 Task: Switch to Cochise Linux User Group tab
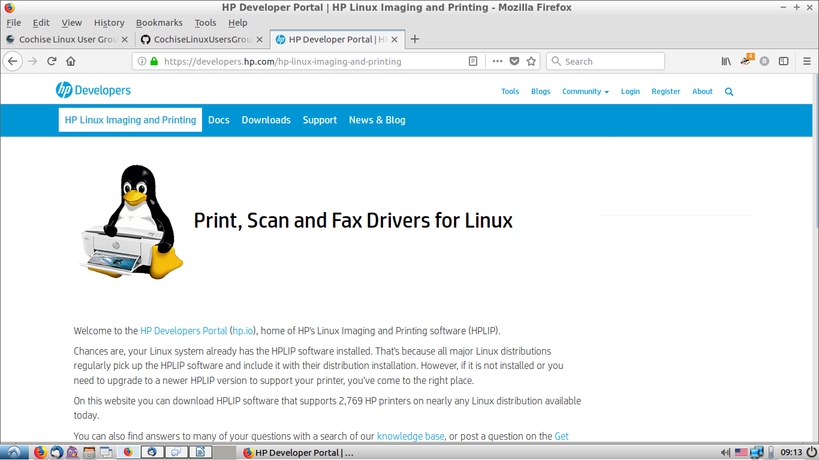68,40
